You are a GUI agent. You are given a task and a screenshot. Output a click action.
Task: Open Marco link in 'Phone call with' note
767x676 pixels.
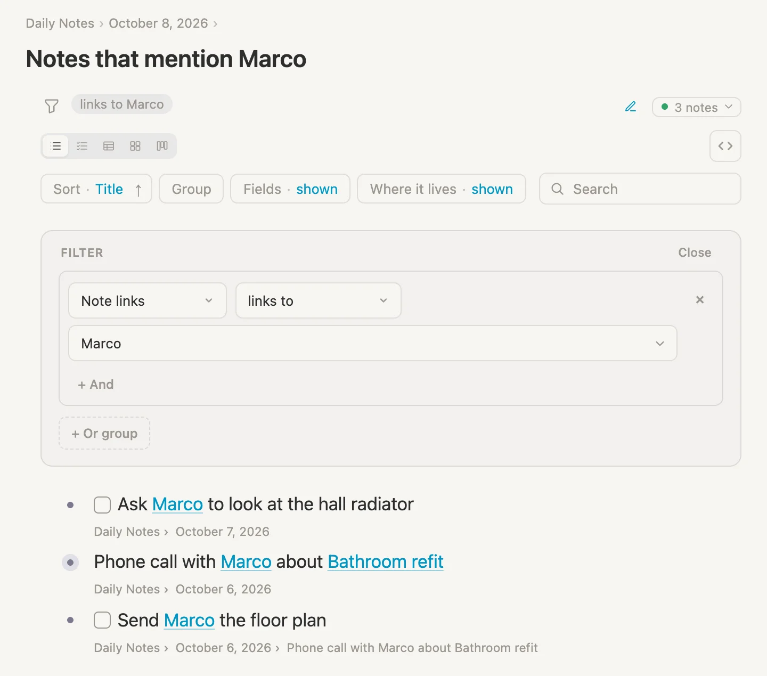point(246,561)
